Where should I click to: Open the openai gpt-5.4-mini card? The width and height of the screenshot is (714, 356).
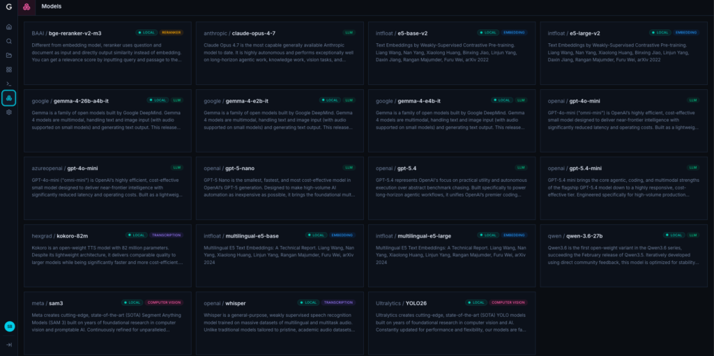click(624, 188)
